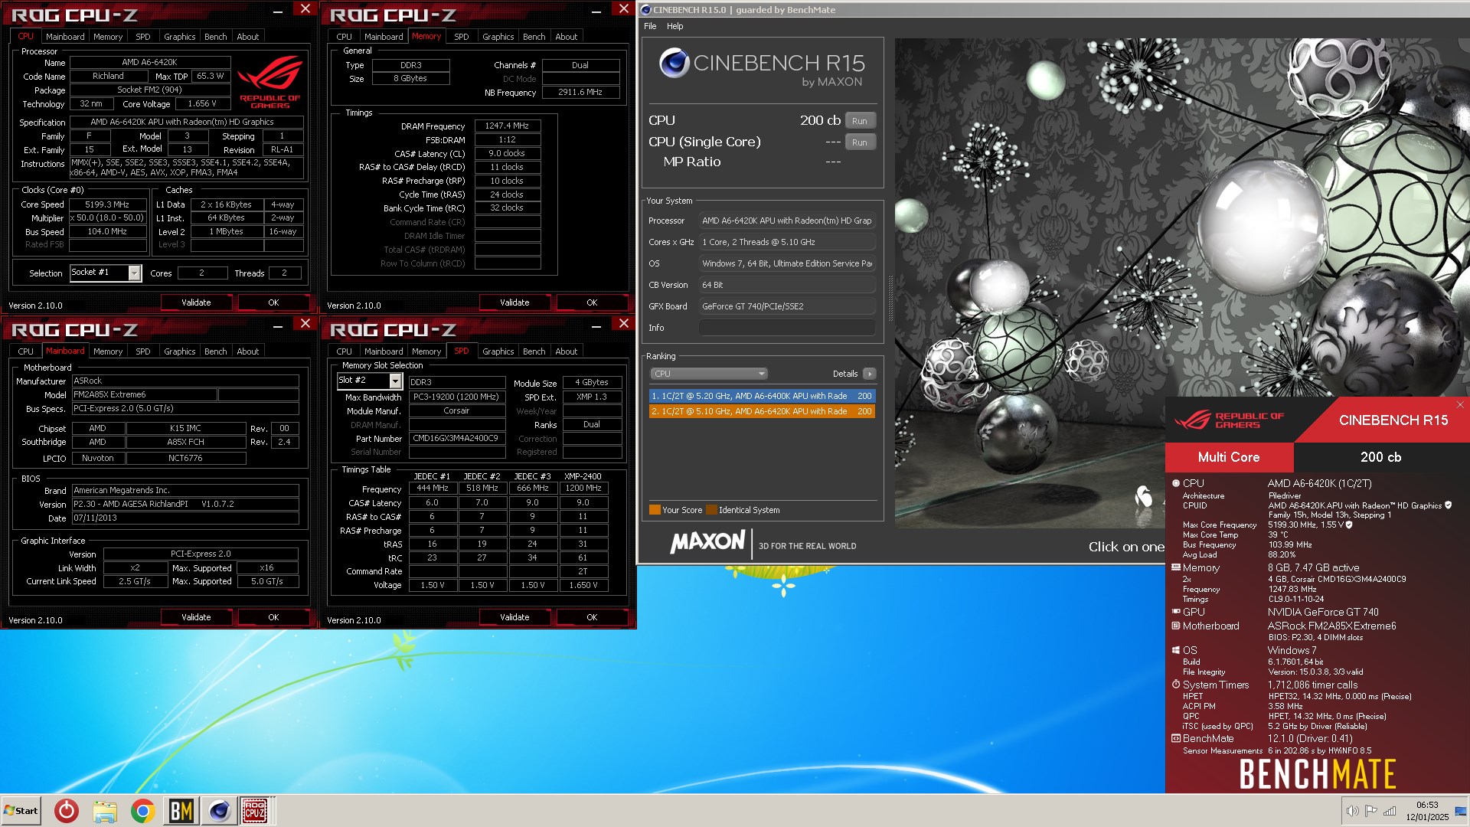Open Action Center flag tray icon
1470x827 pixels.
[x=1370, y=811]
